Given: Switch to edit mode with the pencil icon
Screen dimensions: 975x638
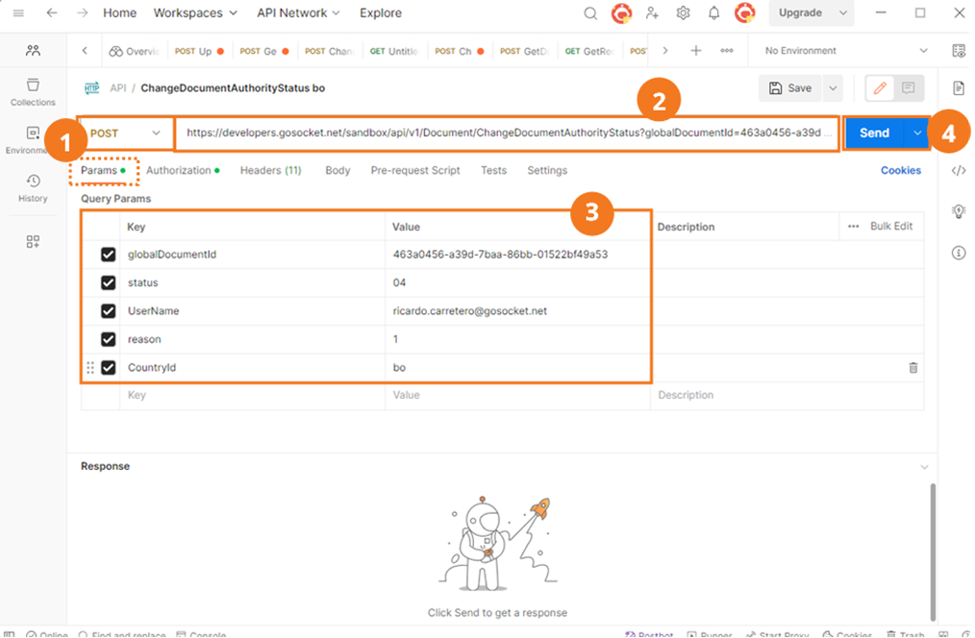Looking at the screenshot, I should (880, 88).
